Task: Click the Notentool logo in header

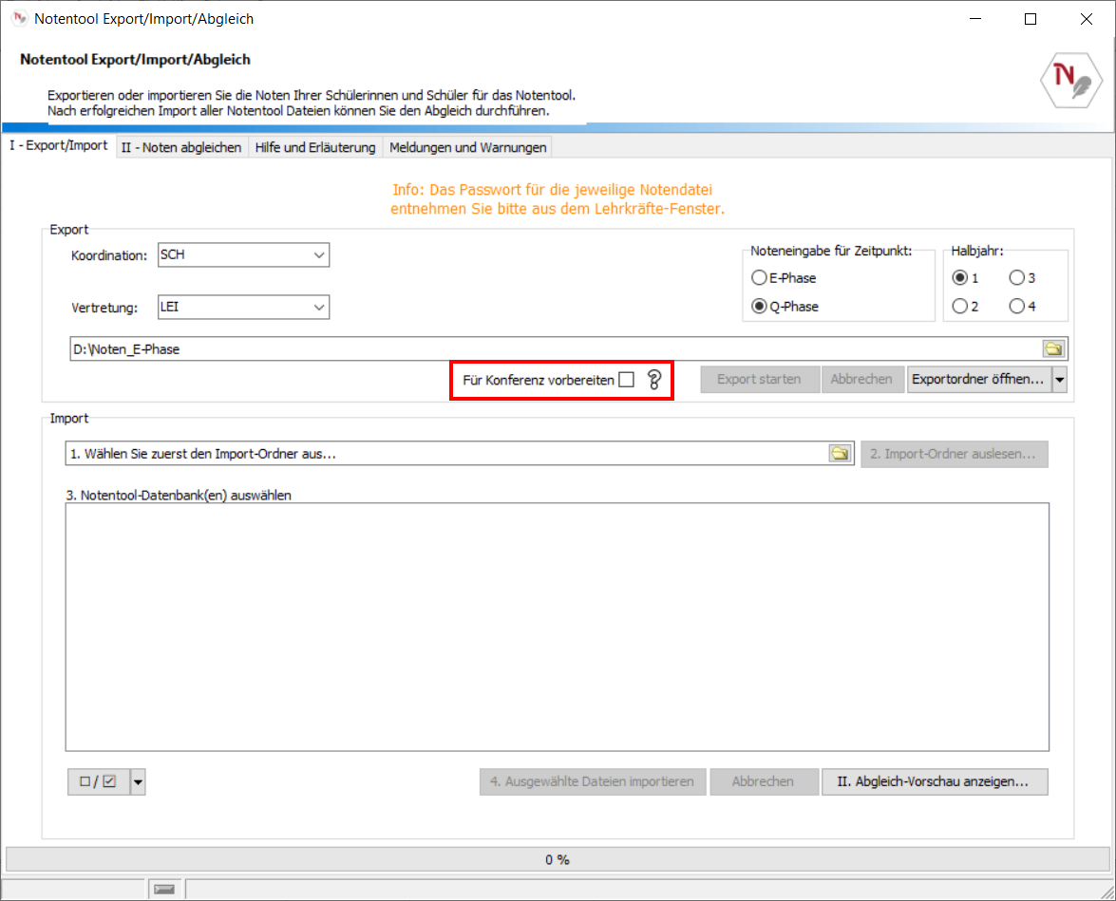Action: click(x=1069, y=84)
